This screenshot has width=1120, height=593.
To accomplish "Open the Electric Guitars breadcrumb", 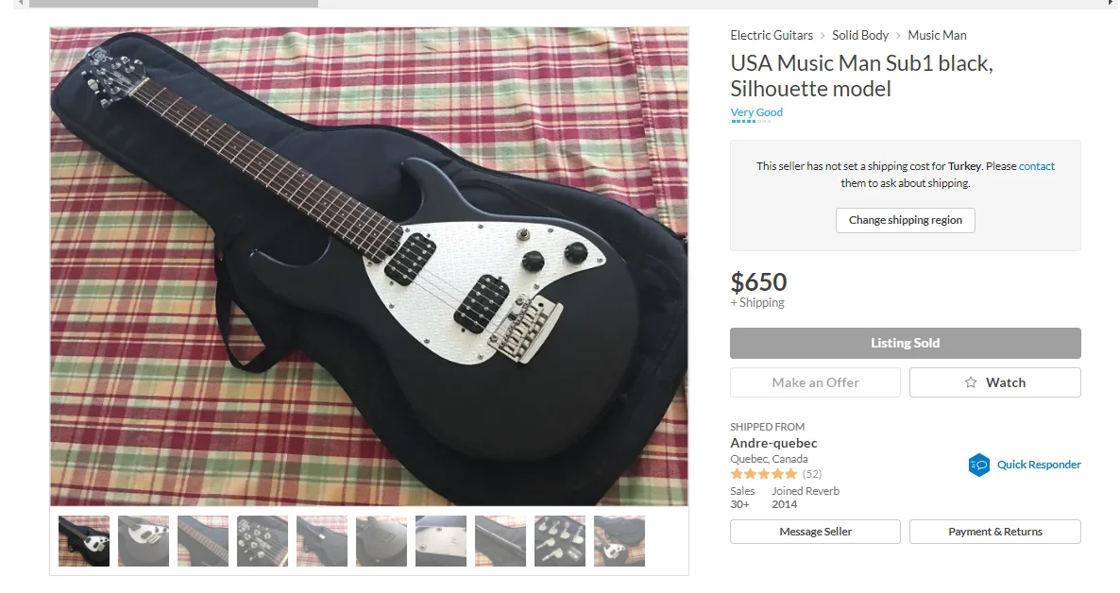I will pyautogui.click(x=772, y=35).
